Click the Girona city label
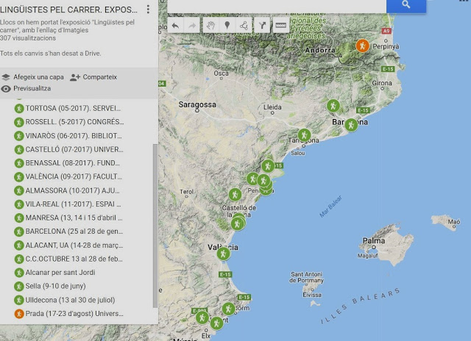The height and width of the screenshot is (341, 471). (382, 83)
